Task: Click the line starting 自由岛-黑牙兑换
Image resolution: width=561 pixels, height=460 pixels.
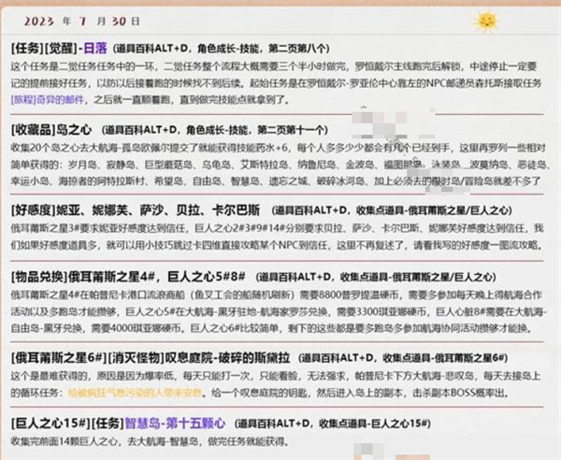Action: [x=272, y=327]
